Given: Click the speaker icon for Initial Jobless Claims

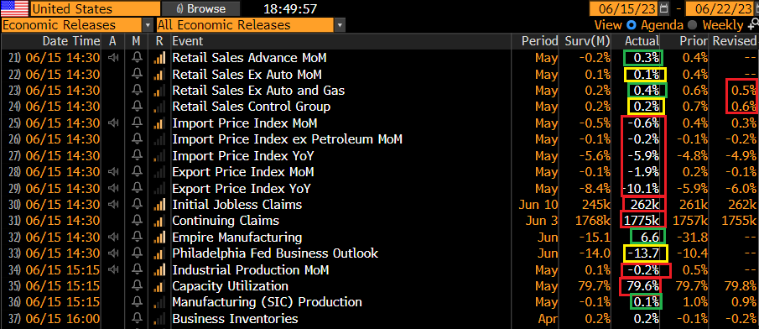Looking at the screenshot, I should point(113,205).
